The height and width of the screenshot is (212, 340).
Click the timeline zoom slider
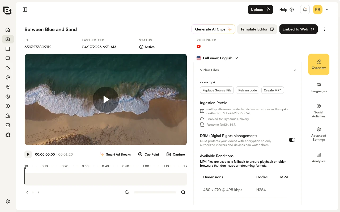pyautogui.click(x=155, y=192)
